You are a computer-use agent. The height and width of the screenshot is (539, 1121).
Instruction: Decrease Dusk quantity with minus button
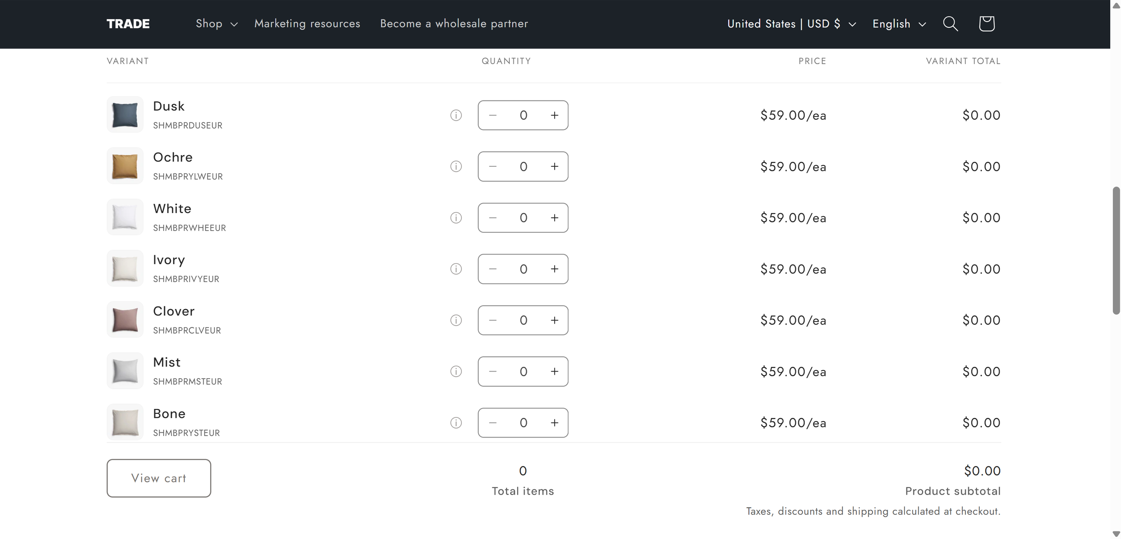(492, 115)
